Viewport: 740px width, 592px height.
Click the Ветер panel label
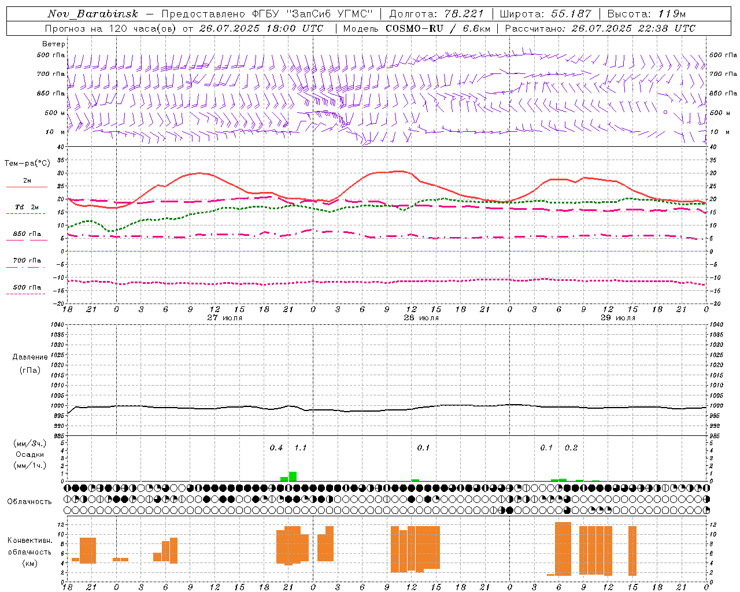[54, 44]
